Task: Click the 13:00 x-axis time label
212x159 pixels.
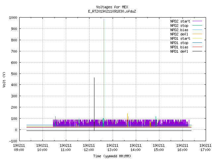Action: point(112,150)
